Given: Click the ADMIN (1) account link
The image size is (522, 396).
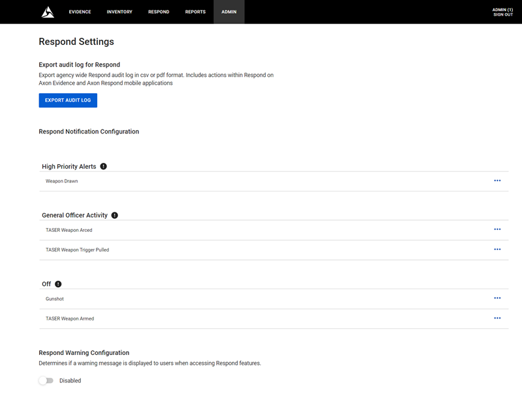Looking at the screenshot, I should 502,10.
